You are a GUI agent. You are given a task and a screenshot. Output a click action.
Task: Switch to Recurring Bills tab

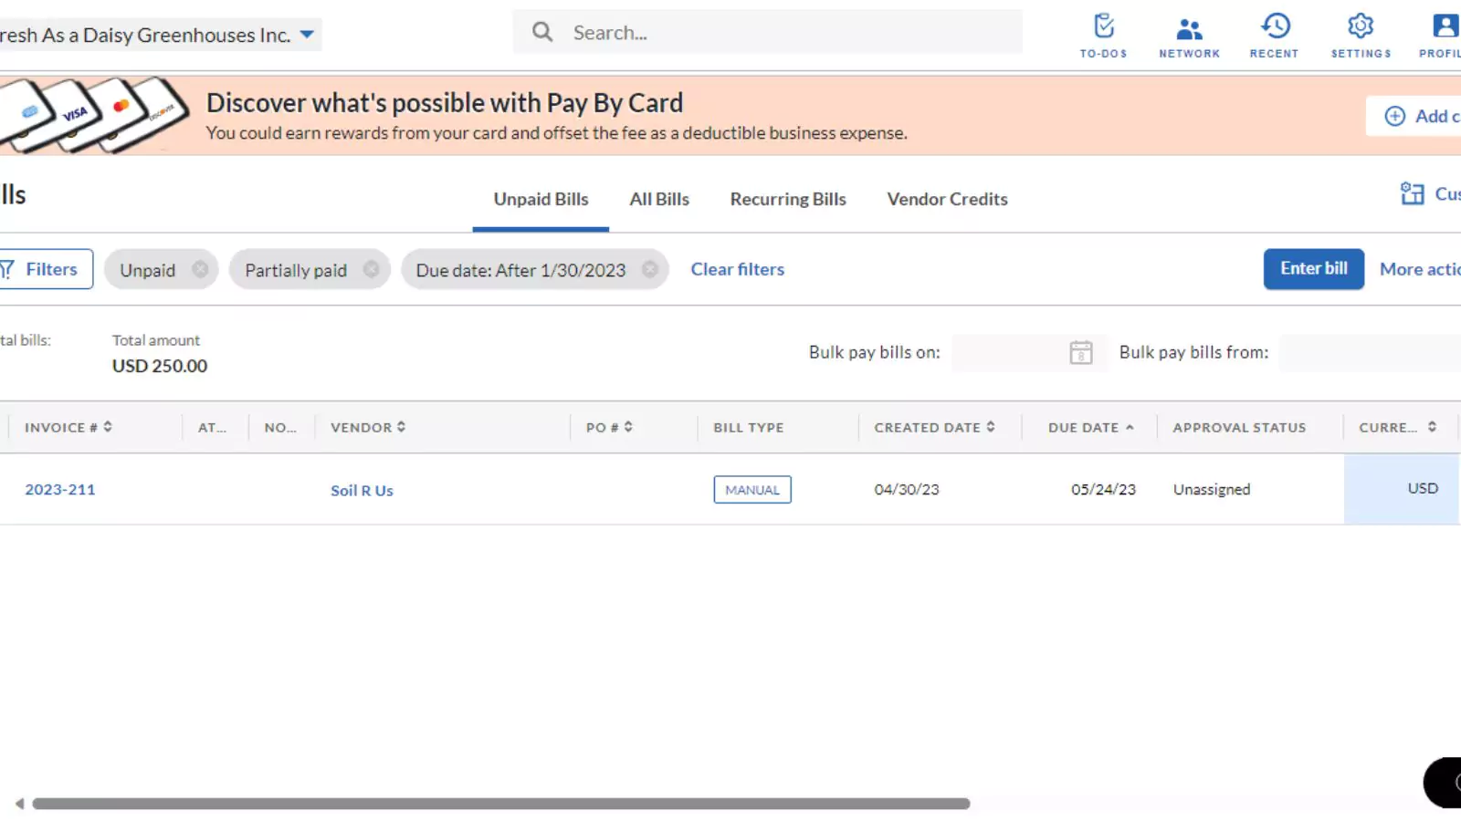[x=788, y=199]
